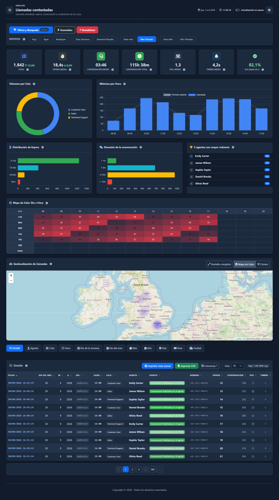This screenshot has width=279, height=500.
Task: Click the London heat spot on map
Action: pos(157,324)
